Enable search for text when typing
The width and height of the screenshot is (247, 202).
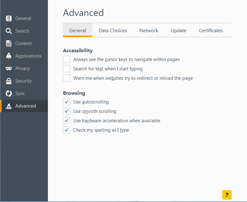(x=66, y=69)
